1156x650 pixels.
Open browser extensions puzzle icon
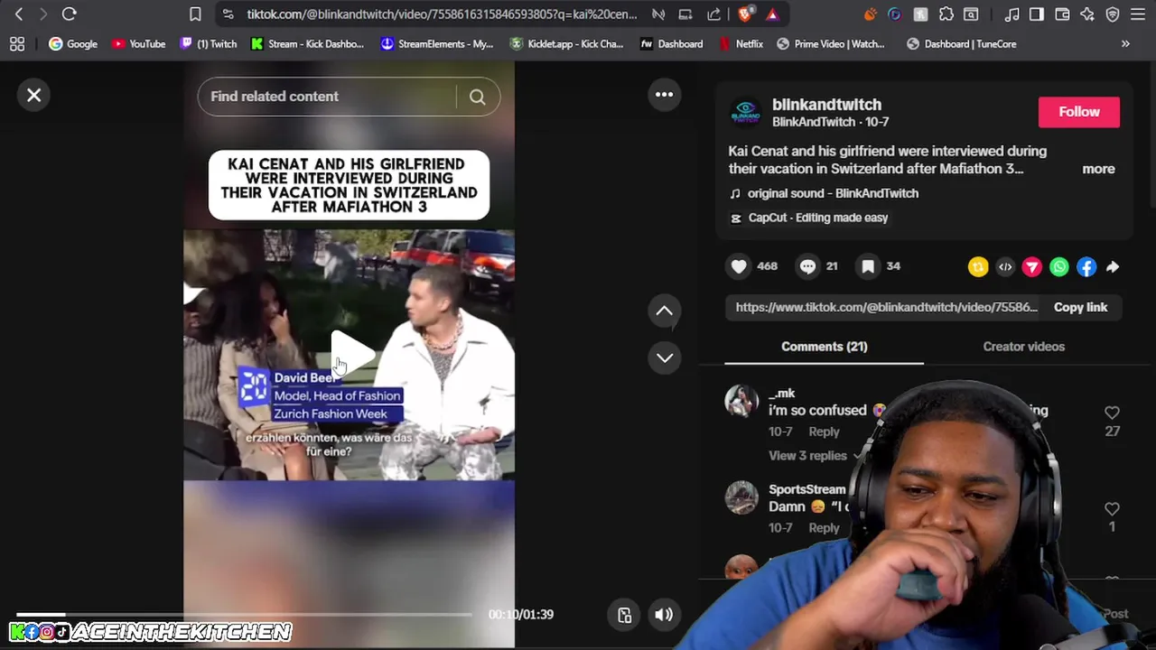[946, 14]
